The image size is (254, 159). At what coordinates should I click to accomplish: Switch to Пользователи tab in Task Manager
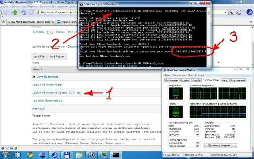pos(237,80)
